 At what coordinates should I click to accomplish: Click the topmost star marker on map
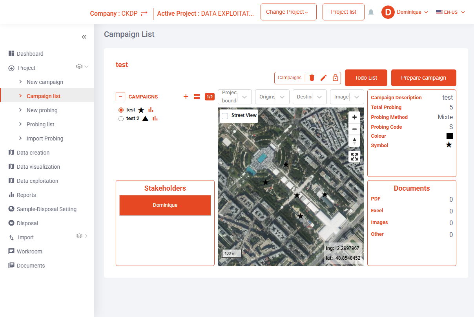click(286, 164)
